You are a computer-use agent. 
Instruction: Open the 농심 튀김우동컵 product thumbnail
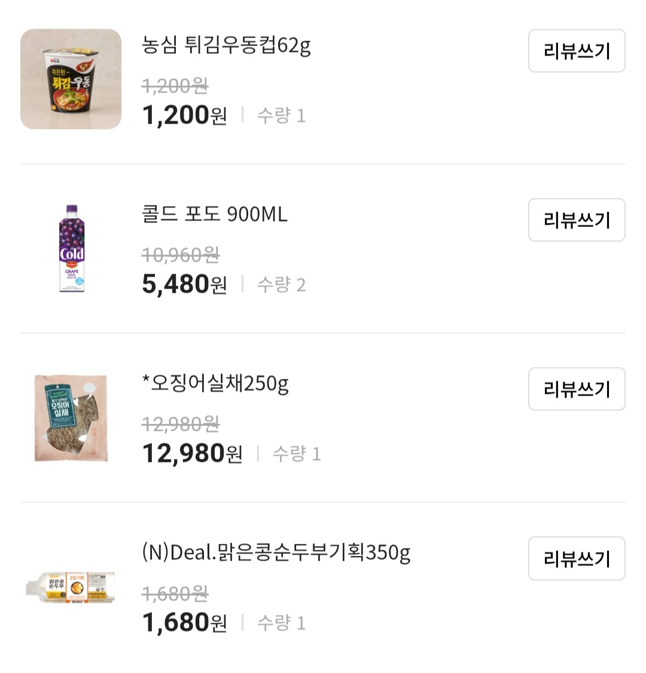point(71,79)
